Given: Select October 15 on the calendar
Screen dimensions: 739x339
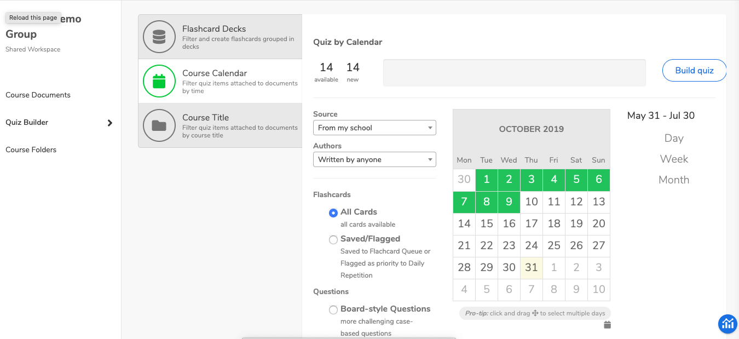Looking at the screenshot, I should pos(487,223).
